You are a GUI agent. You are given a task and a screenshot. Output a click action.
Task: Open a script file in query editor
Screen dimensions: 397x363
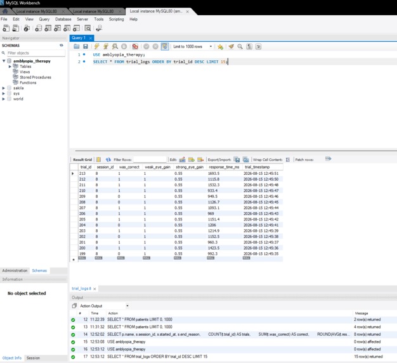[77, 46]
